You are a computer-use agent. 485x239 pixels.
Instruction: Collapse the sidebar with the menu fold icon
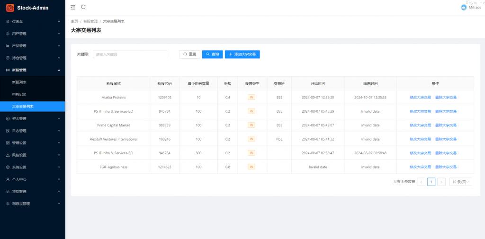pos(72,7)
